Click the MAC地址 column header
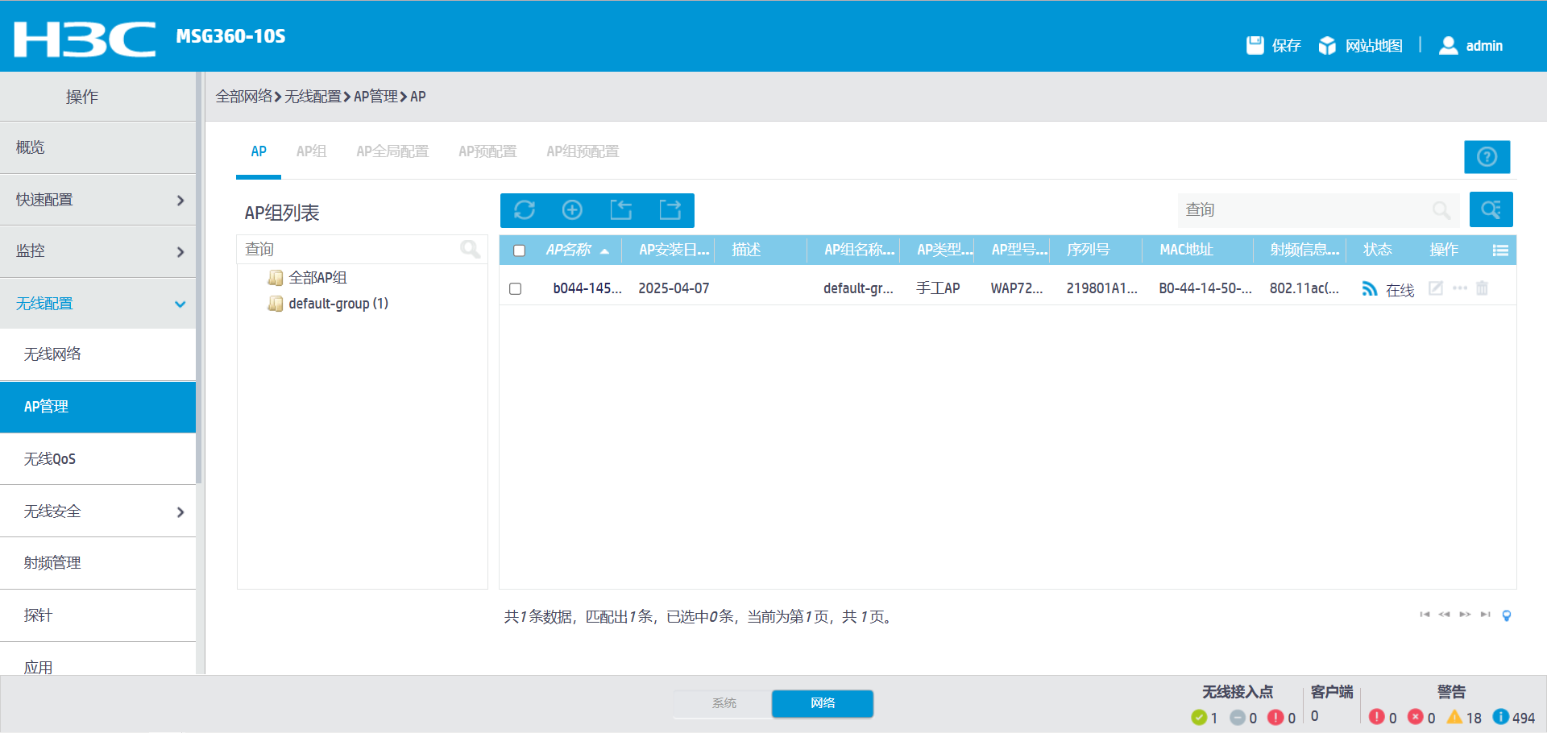 (1186, 250)
